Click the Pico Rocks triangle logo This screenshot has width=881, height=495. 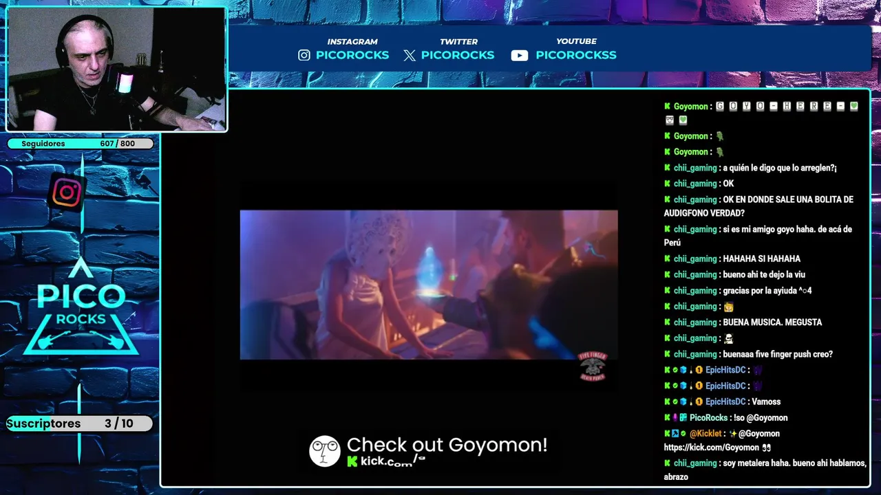(x=81, y=307)
